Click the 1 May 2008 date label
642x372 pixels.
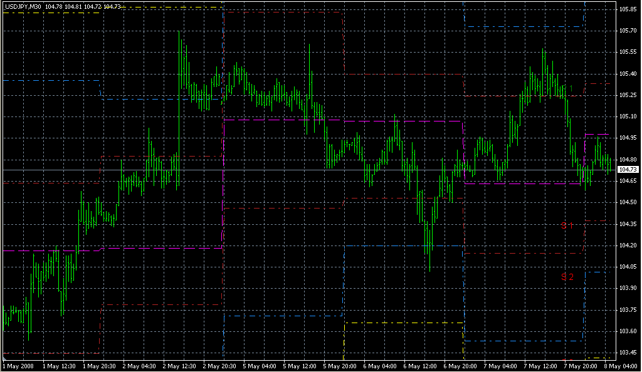pyautogui.click(x=18, y=366)
